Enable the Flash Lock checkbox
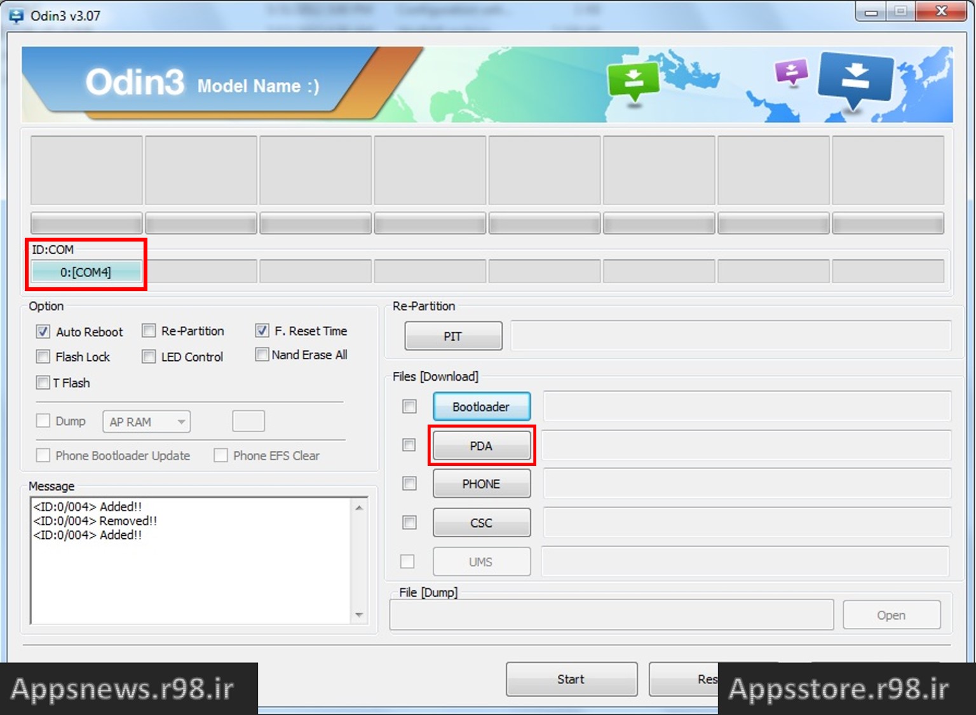Image resolution: width=976 pixels, height=715 pixels. (x=43, y=357)
